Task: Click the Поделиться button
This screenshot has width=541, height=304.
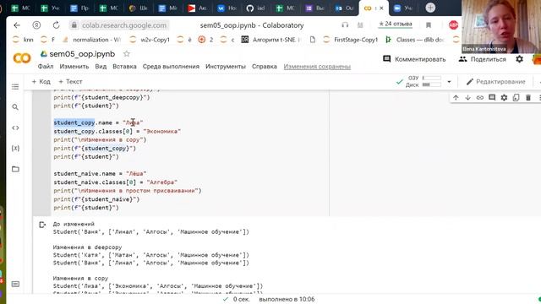Action: click(x=482, y=59)
